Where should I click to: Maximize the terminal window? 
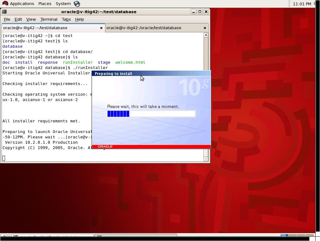click(200, 12)
